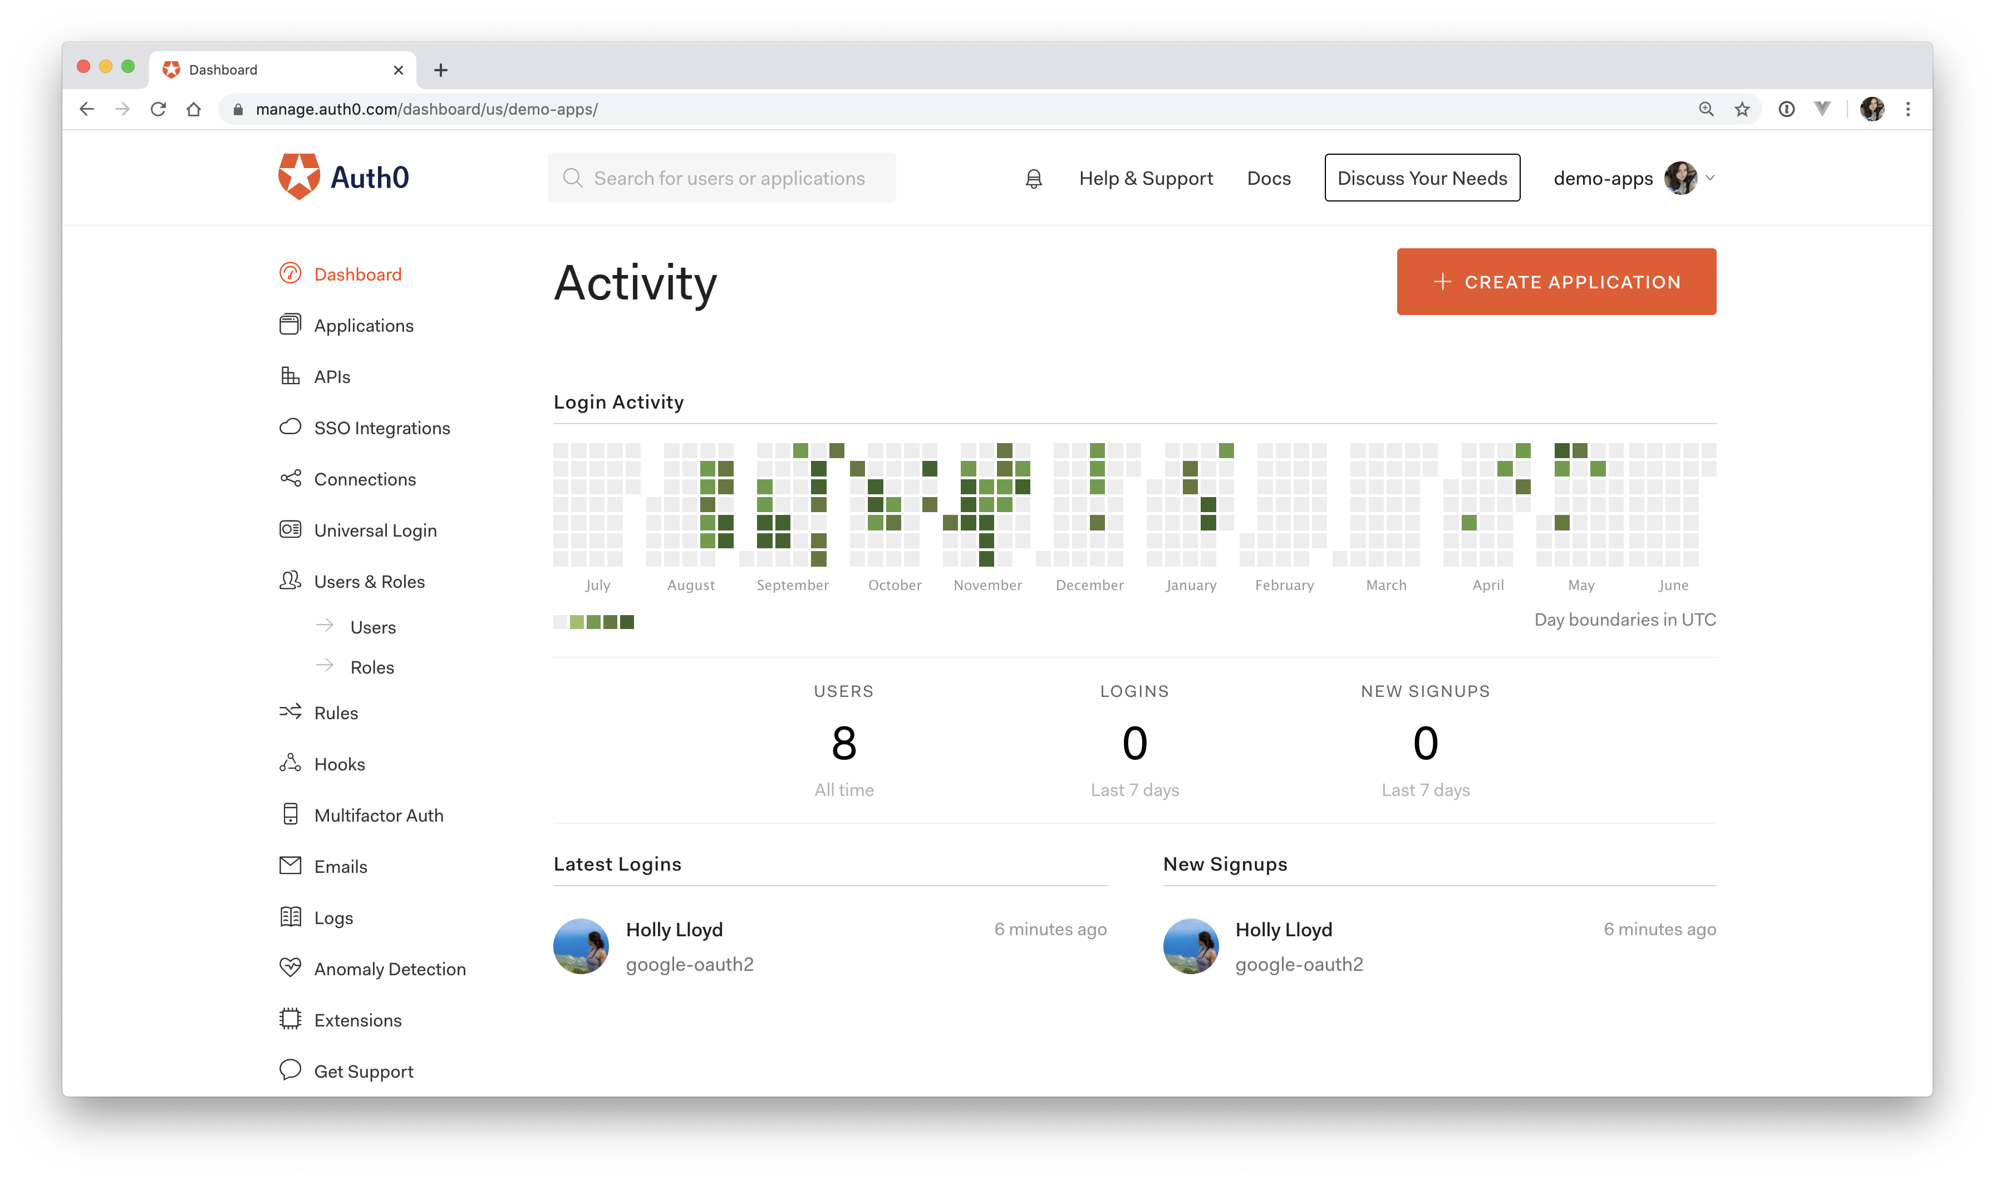
Task: Click the APIs sidebar icon
Action: click(290, 376)
